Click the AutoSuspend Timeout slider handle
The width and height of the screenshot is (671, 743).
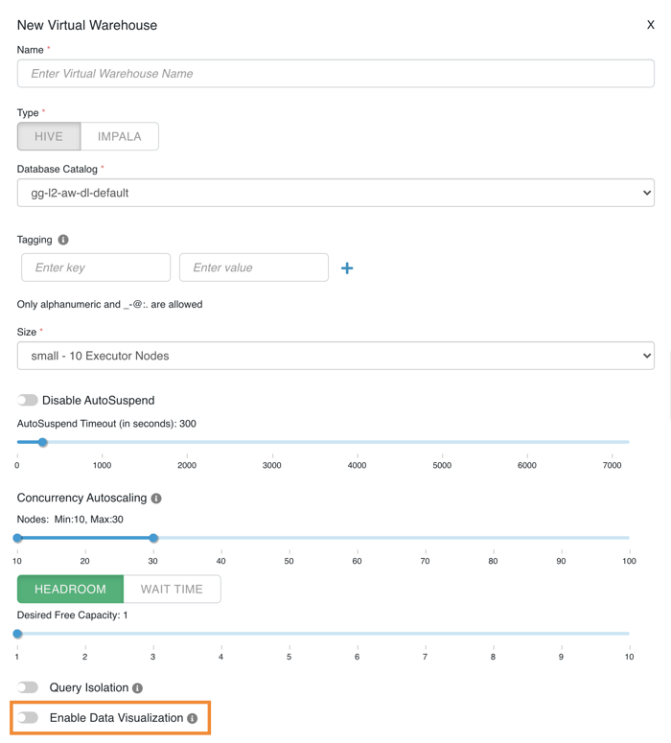click(42, 443)
